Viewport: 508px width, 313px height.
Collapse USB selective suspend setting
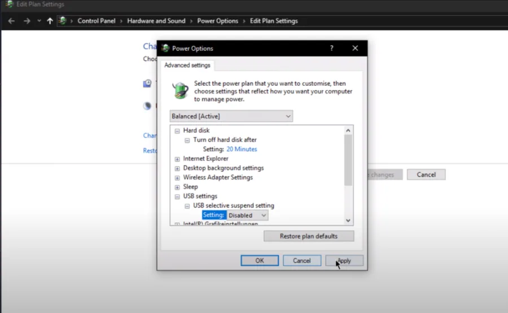pyautogui.click(x=187, y=206)
